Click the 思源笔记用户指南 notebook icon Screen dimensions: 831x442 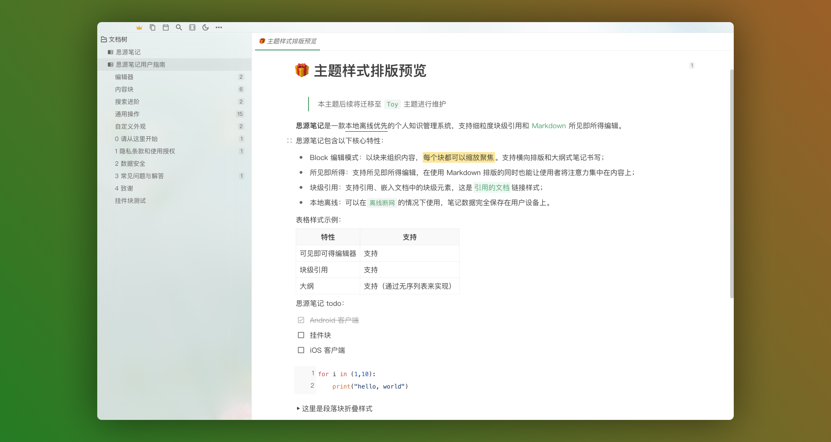111,65
